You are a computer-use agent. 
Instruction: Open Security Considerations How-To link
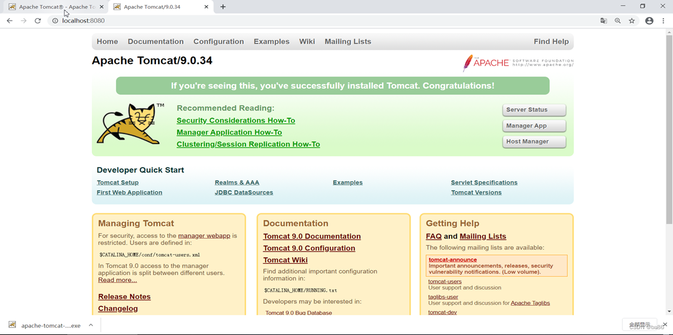pyautogui.click(x=236, y=120)
